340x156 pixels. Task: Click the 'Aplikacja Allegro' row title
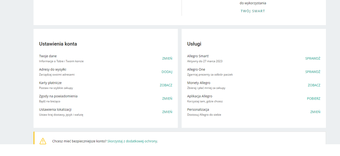pyautogui.click(x=199, y=96)
